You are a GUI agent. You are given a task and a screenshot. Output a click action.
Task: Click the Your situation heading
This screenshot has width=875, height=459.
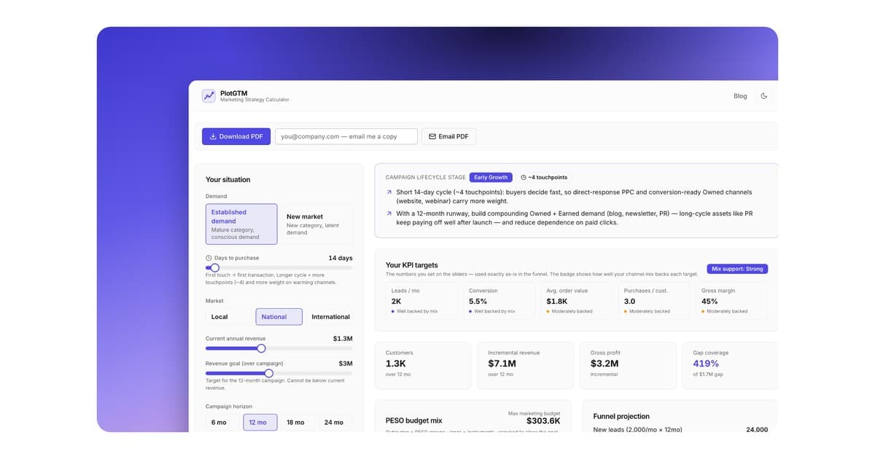(227, 179)
